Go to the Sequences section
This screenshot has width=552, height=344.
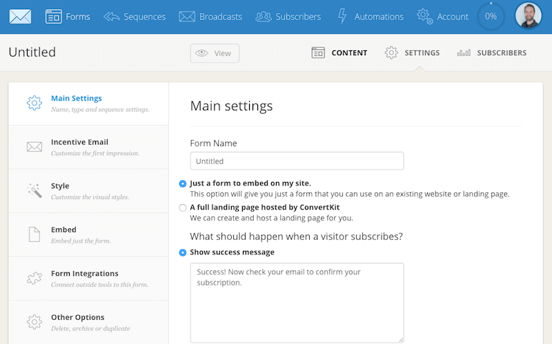135,17
